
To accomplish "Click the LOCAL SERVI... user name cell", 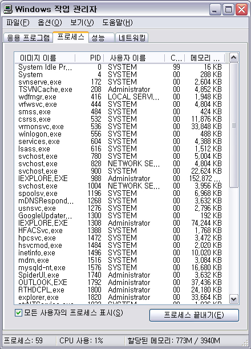I will [133, 97].
